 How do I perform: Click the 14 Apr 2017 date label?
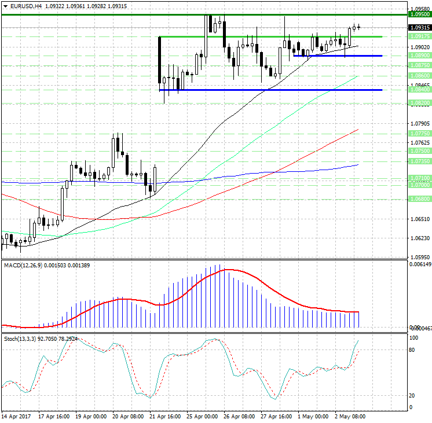[x=16, y=415]
